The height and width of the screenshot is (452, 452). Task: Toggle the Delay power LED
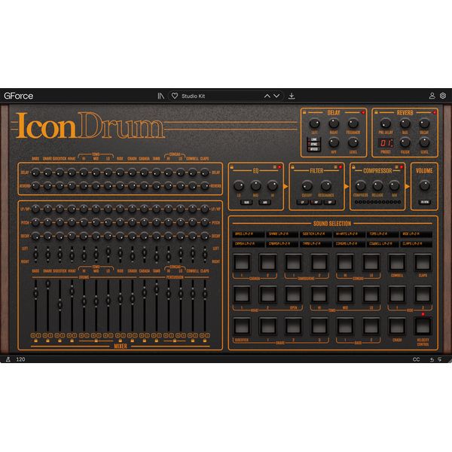(x=363, y=112)
